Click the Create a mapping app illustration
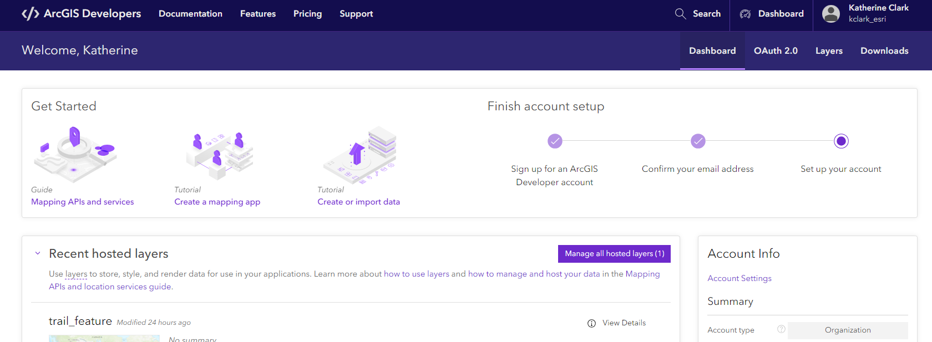Viewport: 932px width, 342px height. click(220, 155)
